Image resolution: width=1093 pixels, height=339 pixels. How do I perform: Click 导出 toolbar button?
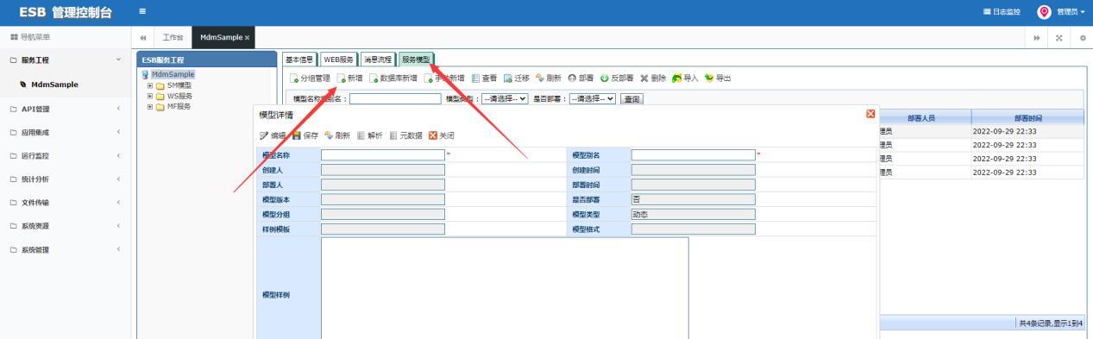(718, 78)
